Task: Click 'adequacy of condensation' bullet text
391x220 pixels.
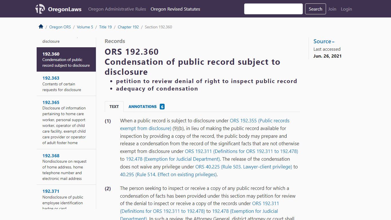Action: coord(157,89)
